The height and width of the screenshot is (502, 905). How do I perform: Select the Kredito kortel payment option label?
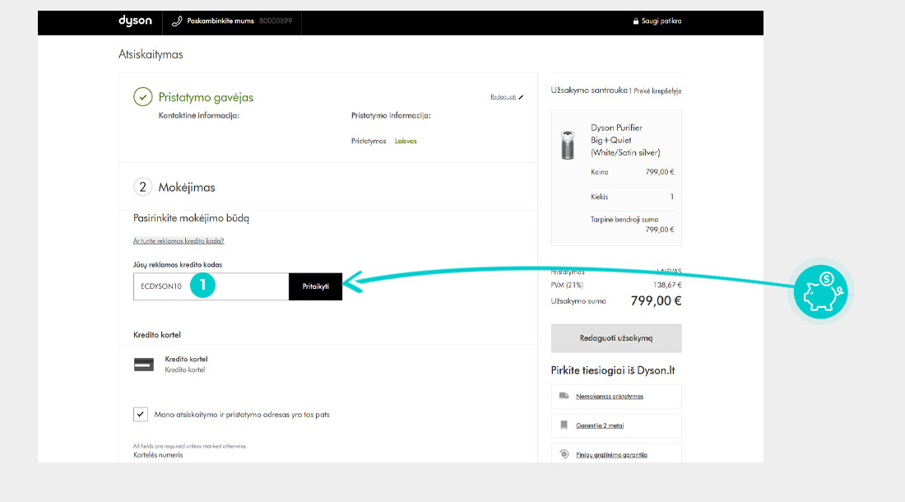pyautogui.click(x=186, y=359)
